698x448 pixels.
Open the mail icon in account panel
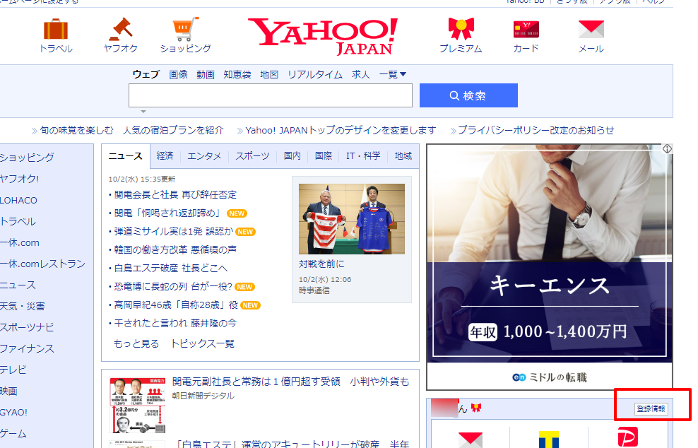(470, 440)
